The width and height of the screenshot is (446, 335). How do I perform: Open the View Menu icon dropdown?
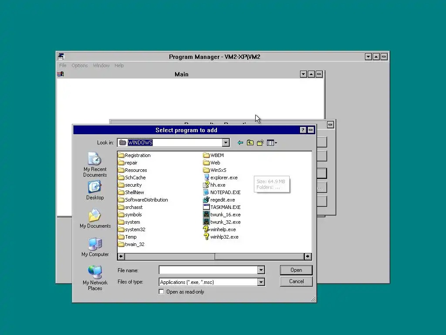(272, 143)
